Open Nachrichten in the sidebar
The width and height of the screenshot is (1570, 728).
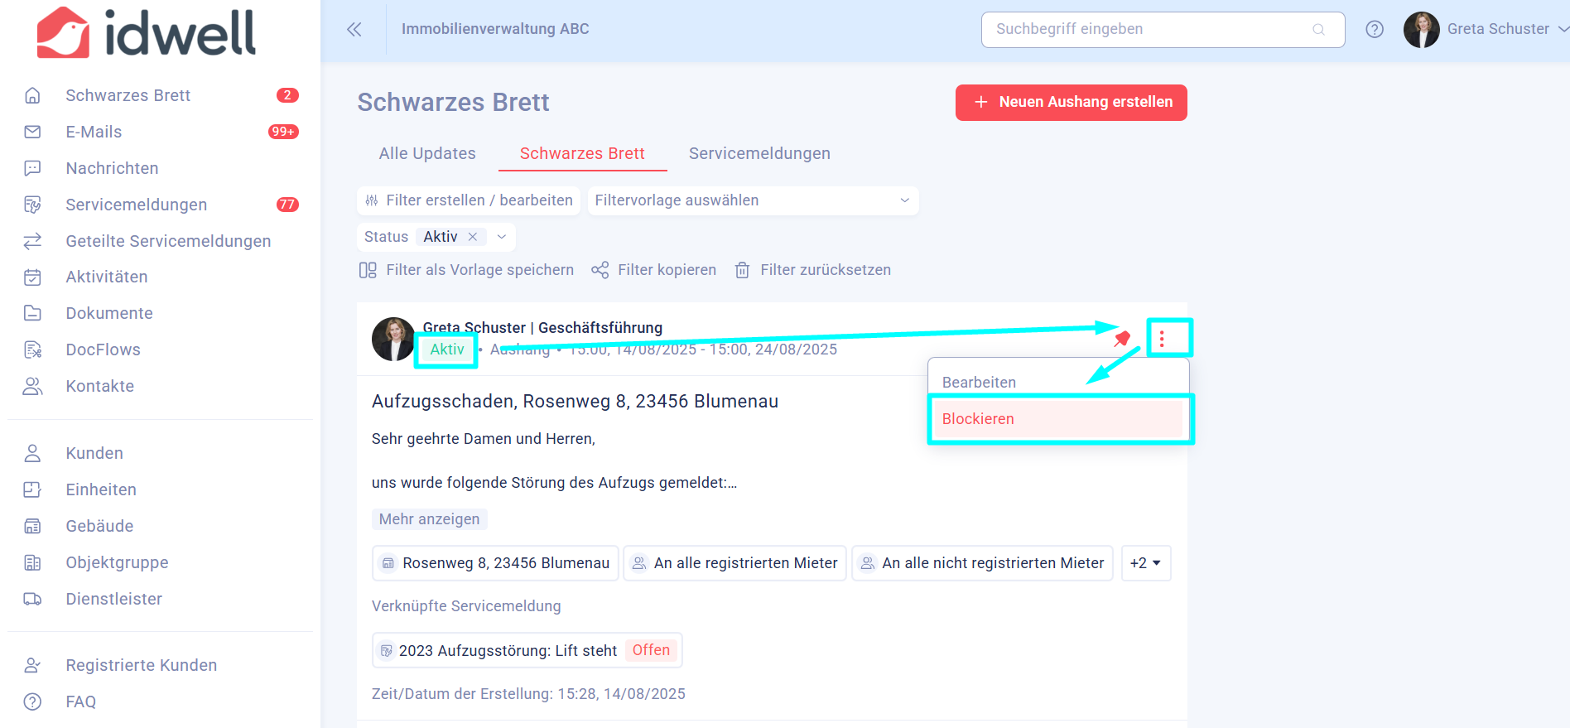(112, 168)
